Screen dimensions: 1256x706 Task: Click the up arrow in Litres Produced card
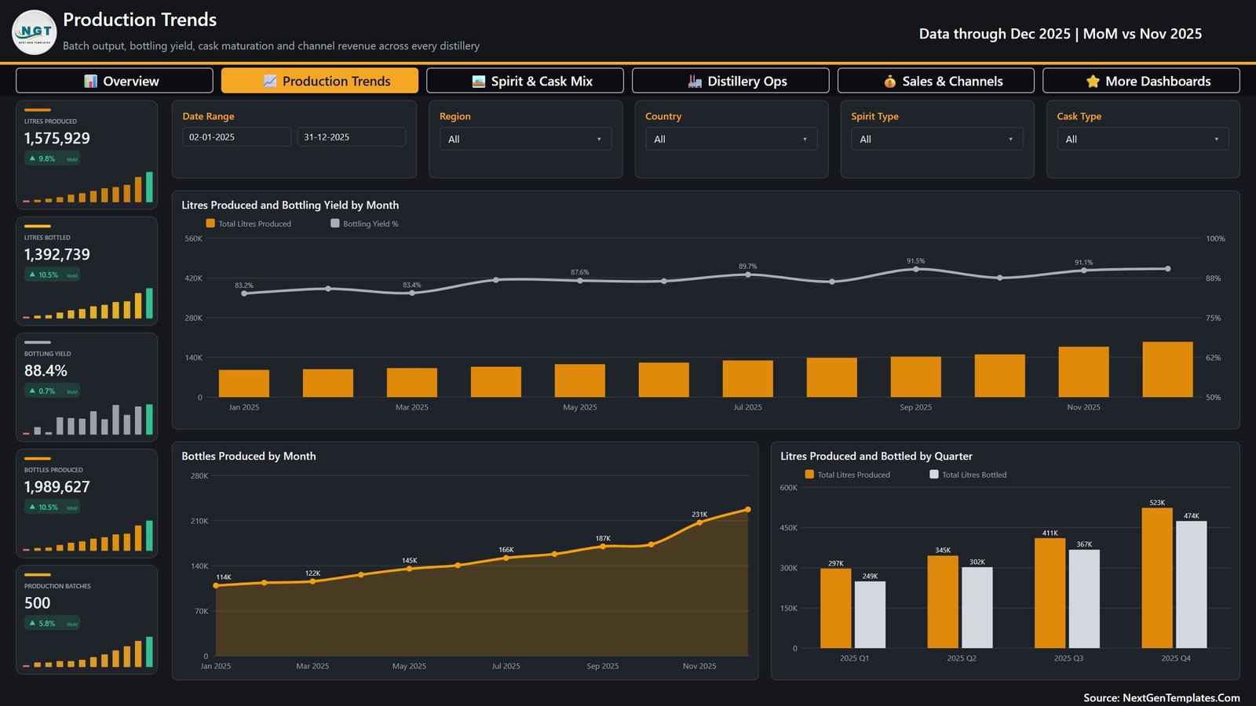tap(32, 158)
